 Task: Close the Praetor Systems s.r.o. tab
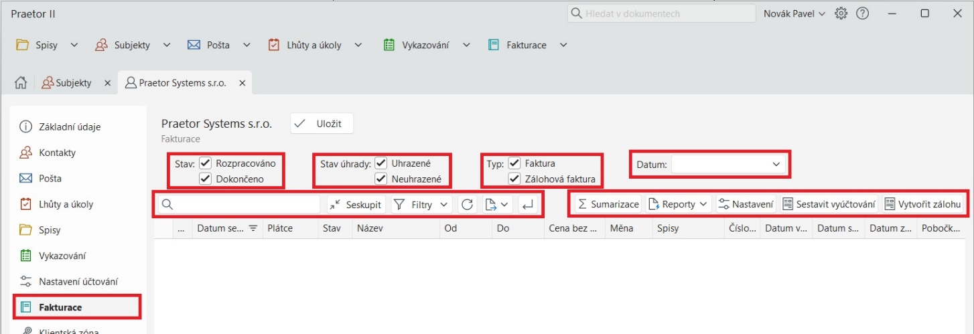click(x=242, y=84)
